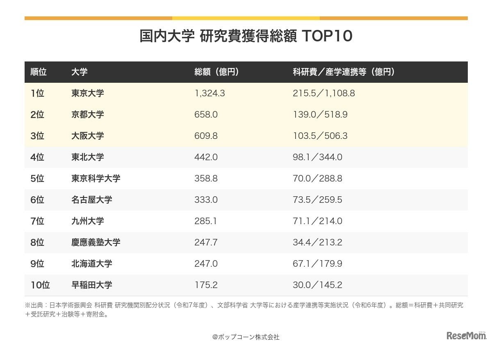Select 東北大学 row name
Image resolution: width=492 pixels, height=345 pixels.
pos(88,157)
